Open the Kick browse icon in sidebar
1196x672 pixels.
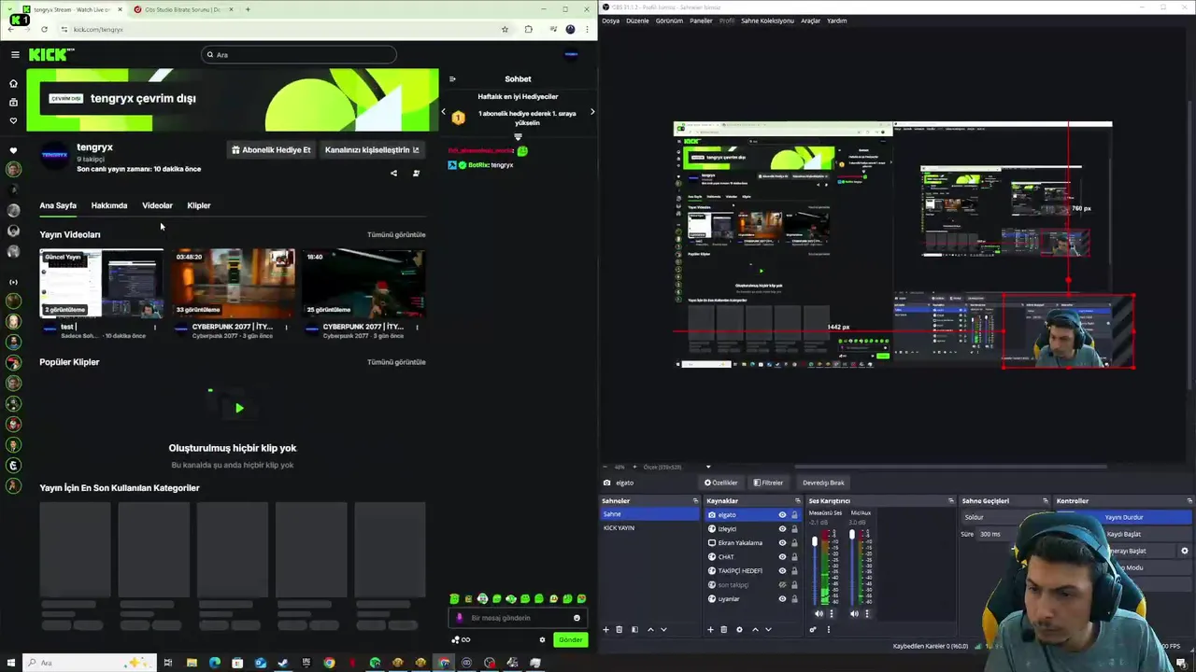[13, 102]
